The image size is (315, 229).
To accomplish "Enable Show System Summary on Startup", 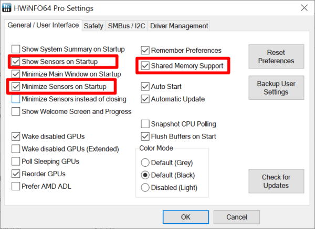I will pyautogui.click(x=16, y=49).
